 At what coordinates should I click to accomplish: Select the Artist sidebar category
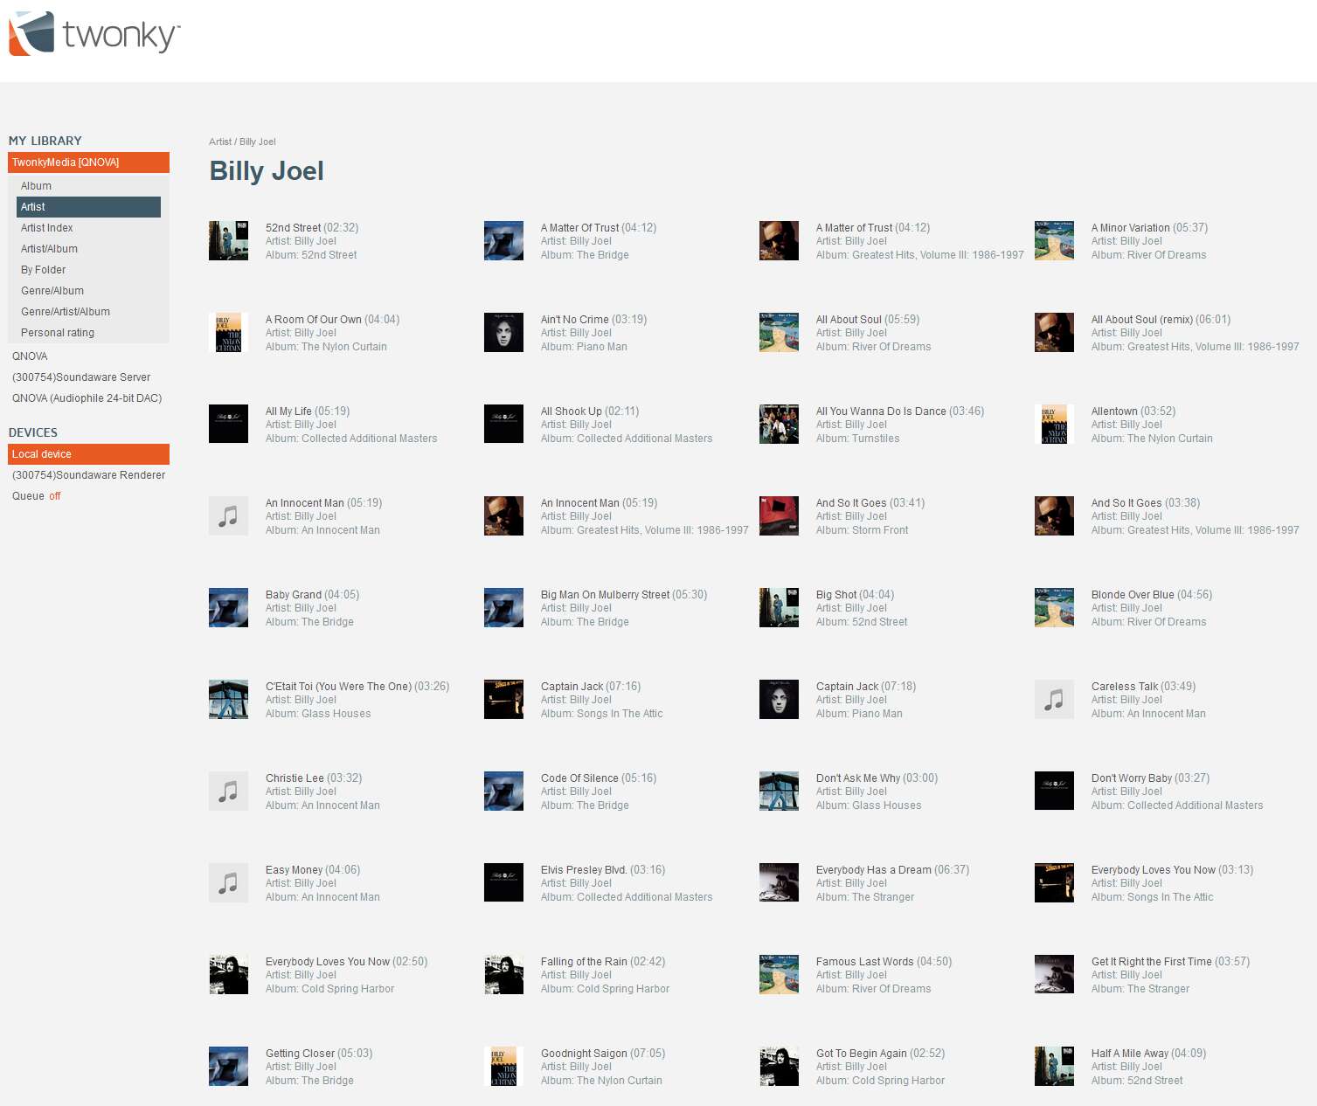point(88,207)
